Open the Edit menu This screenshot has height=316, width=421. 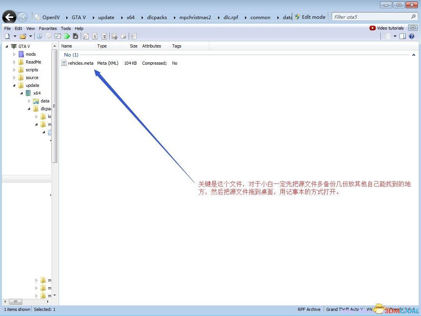click(18, 28)
